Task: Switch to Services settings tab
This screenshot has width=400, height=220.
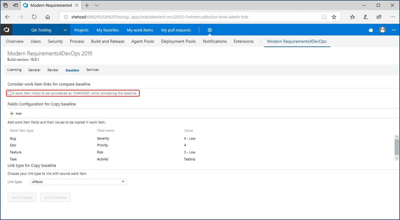Action: click(93, 70)
